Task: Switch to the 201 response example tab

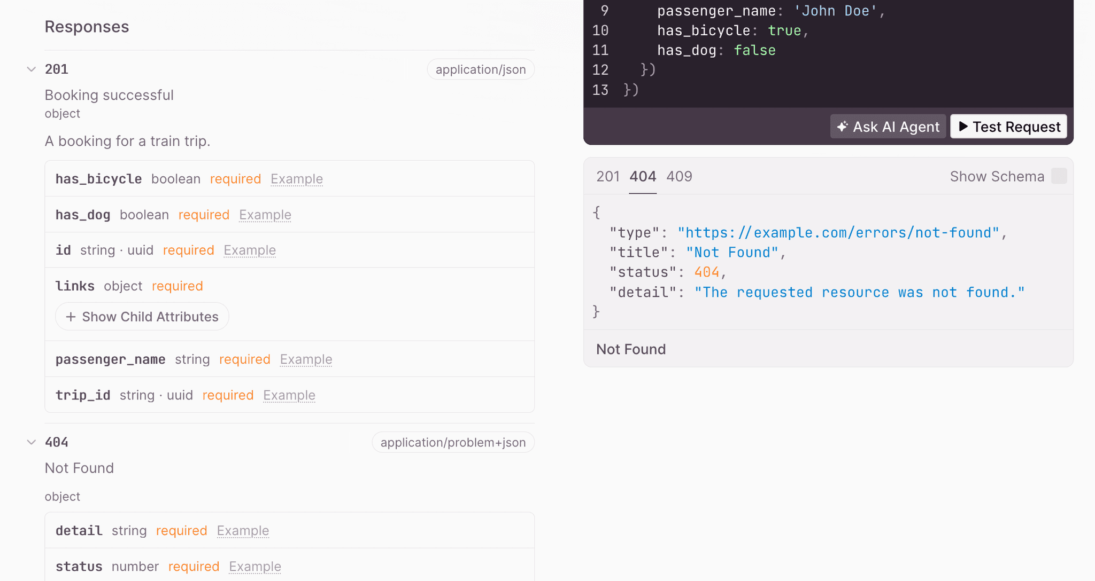Action: [x=608, y=176]
